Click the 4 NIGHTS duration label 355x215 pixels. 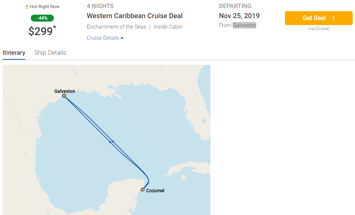point(100,6)
